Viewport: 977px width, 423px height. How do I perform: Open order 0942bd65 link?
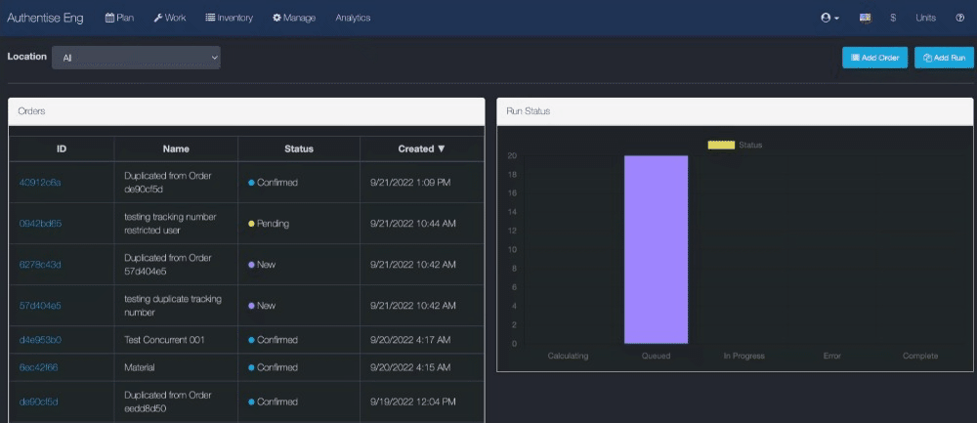pos(40,224)
